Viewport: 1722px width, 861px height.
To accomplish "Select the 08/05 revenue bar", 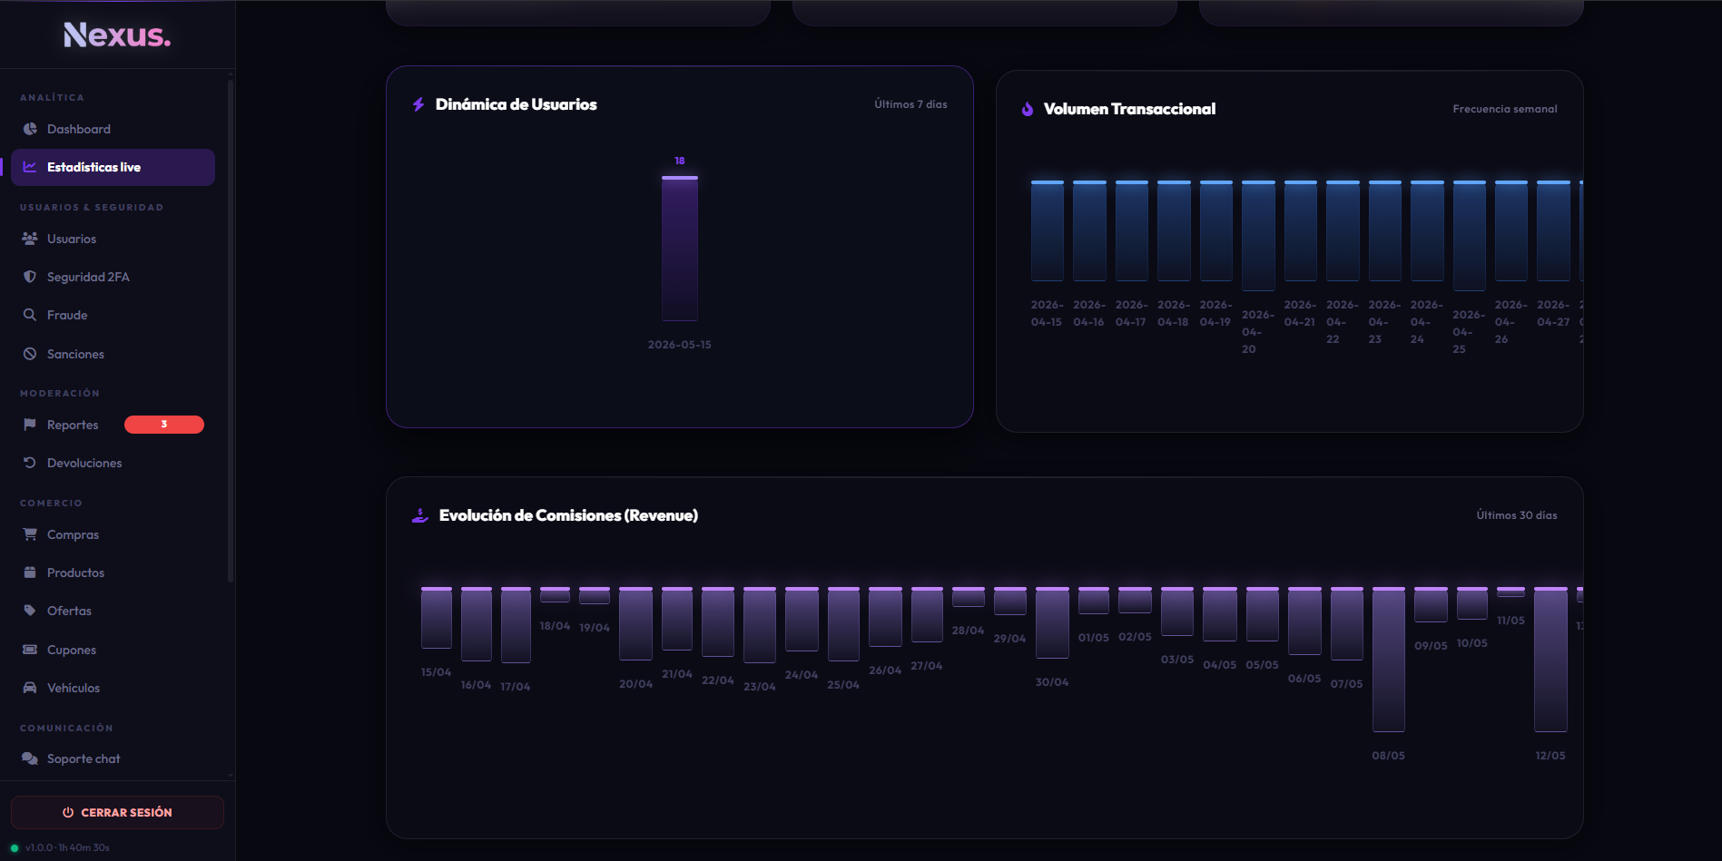I will pyautogui.click(x=1389, y=660).
